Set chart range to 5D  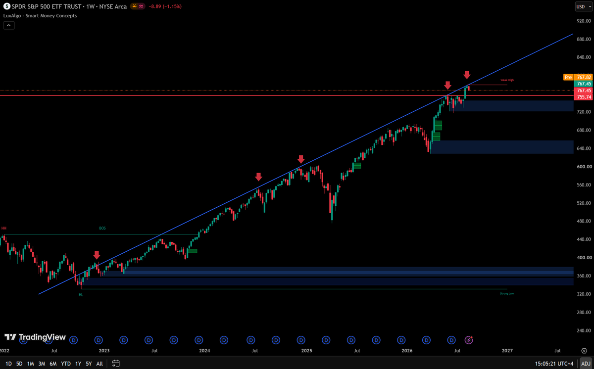click(x=19, y=364)
